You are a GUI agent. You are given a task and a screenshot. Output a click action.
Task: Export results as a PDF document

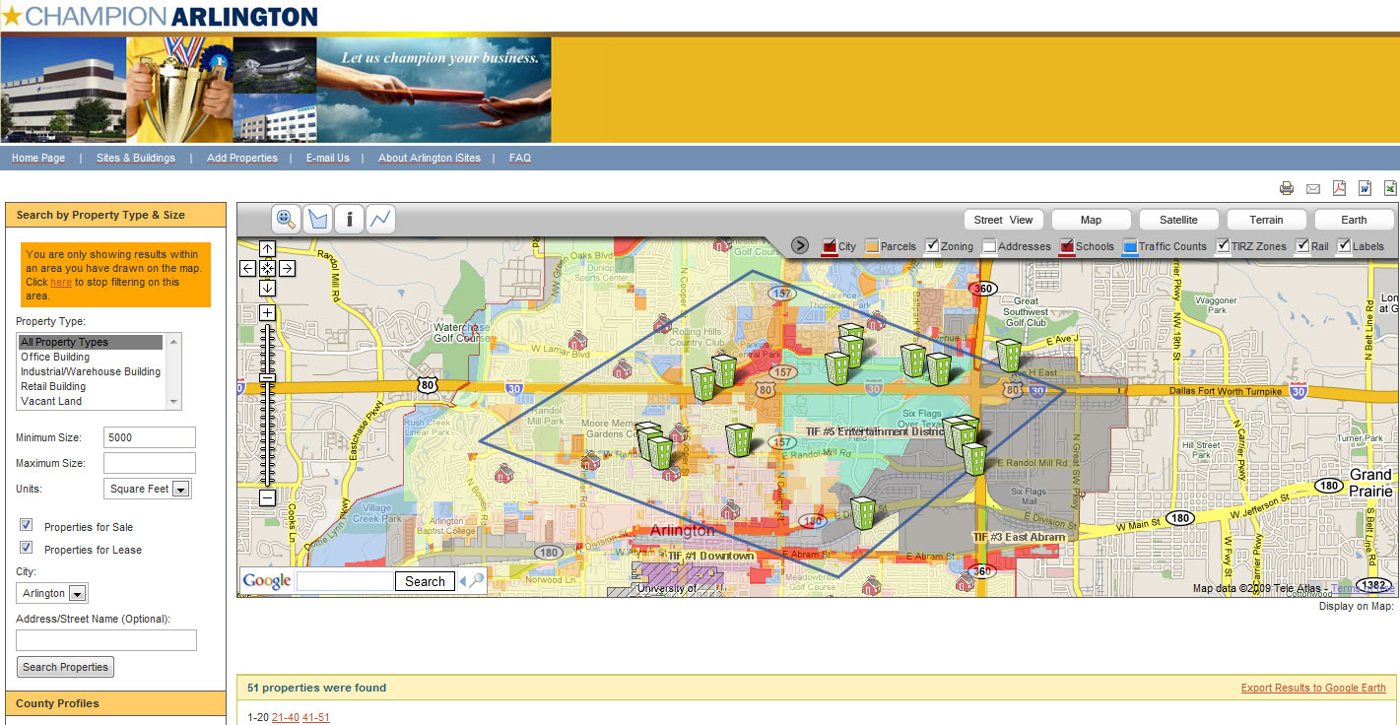pos(1339,188)
